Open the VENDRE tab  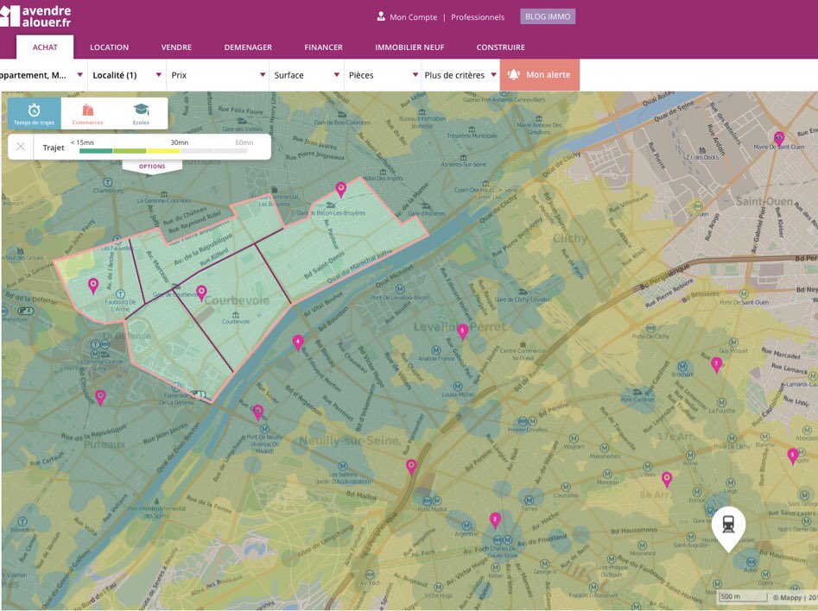(176, 47)
